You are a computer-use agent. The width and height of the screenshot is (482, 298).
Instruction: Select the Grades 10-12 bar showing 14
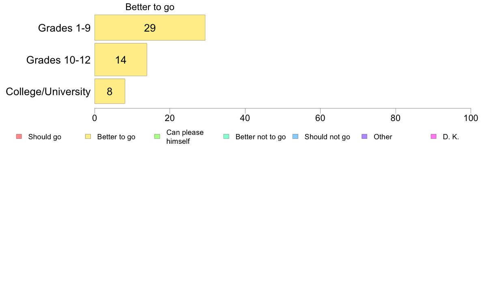pyautogui.click(x=121, y=60)
